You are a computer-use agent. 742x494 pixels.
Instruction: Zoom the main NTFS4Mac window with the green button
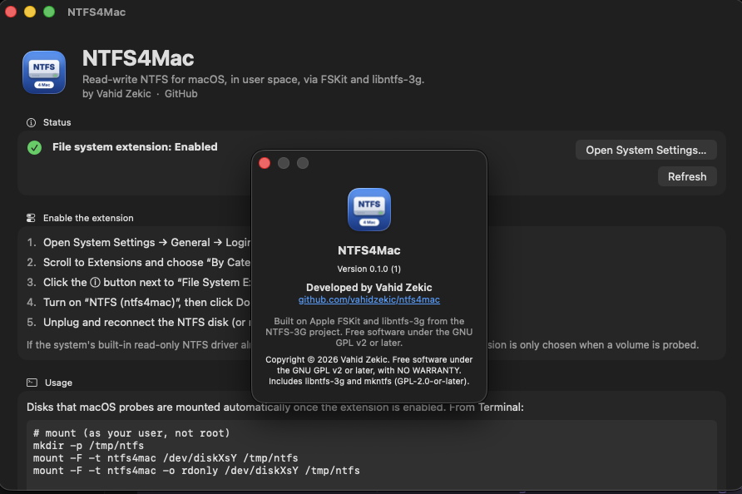(49, 12)
